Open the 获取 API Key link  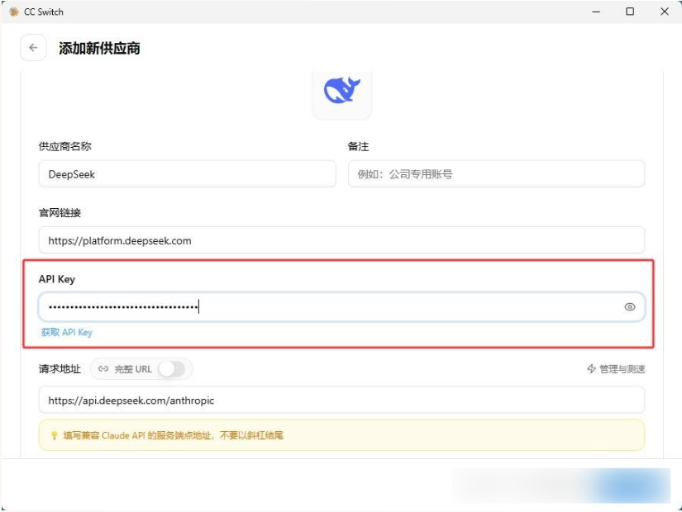(x=67, y=333)
